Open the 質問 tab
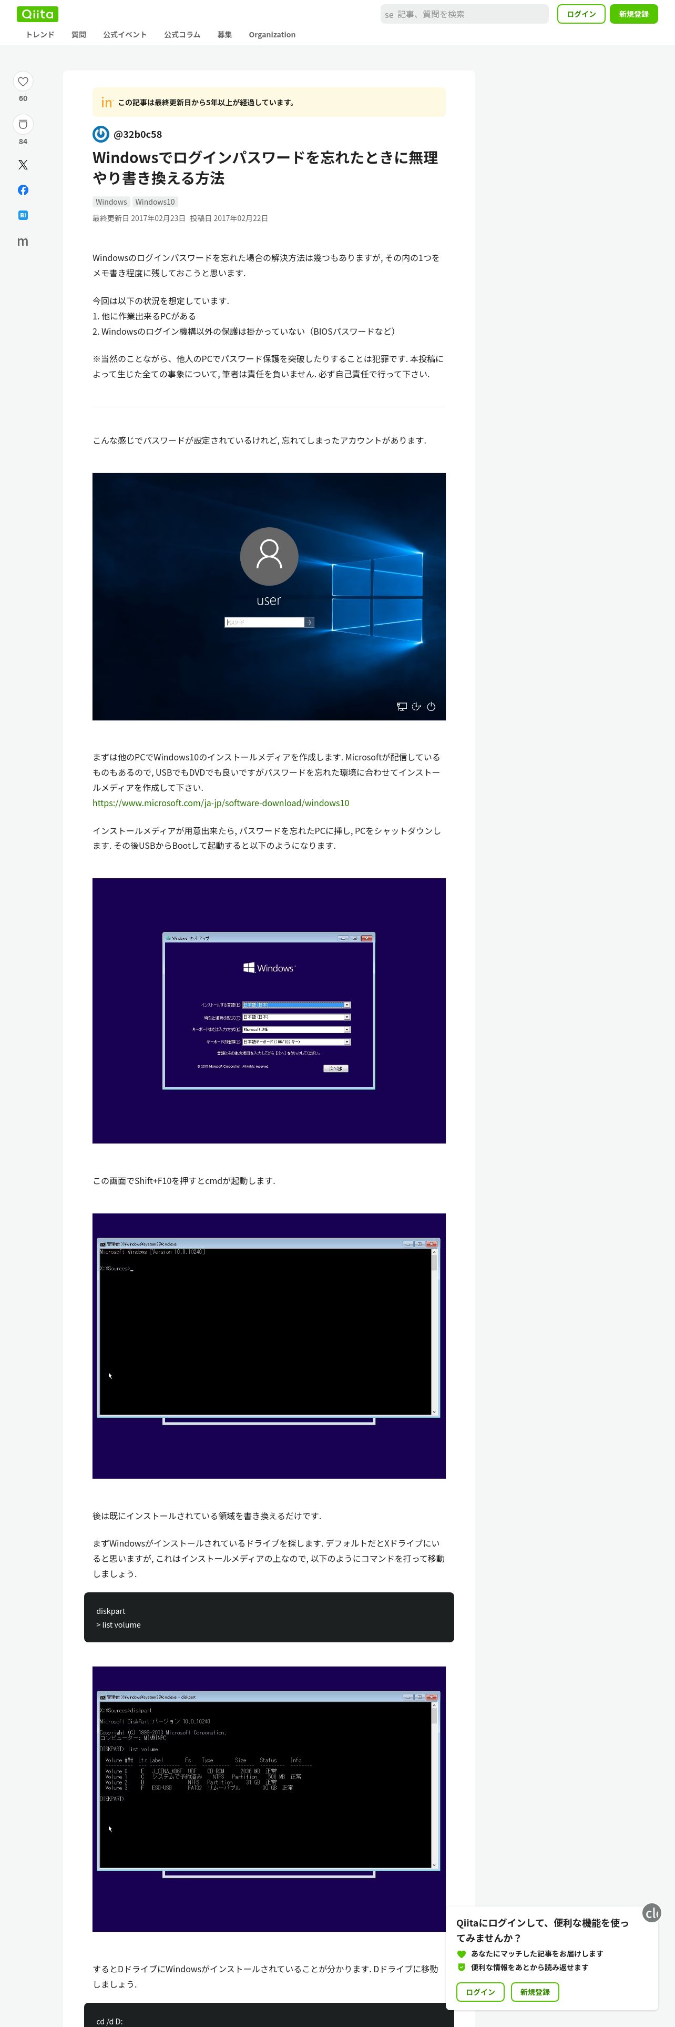 coord(78,35)
